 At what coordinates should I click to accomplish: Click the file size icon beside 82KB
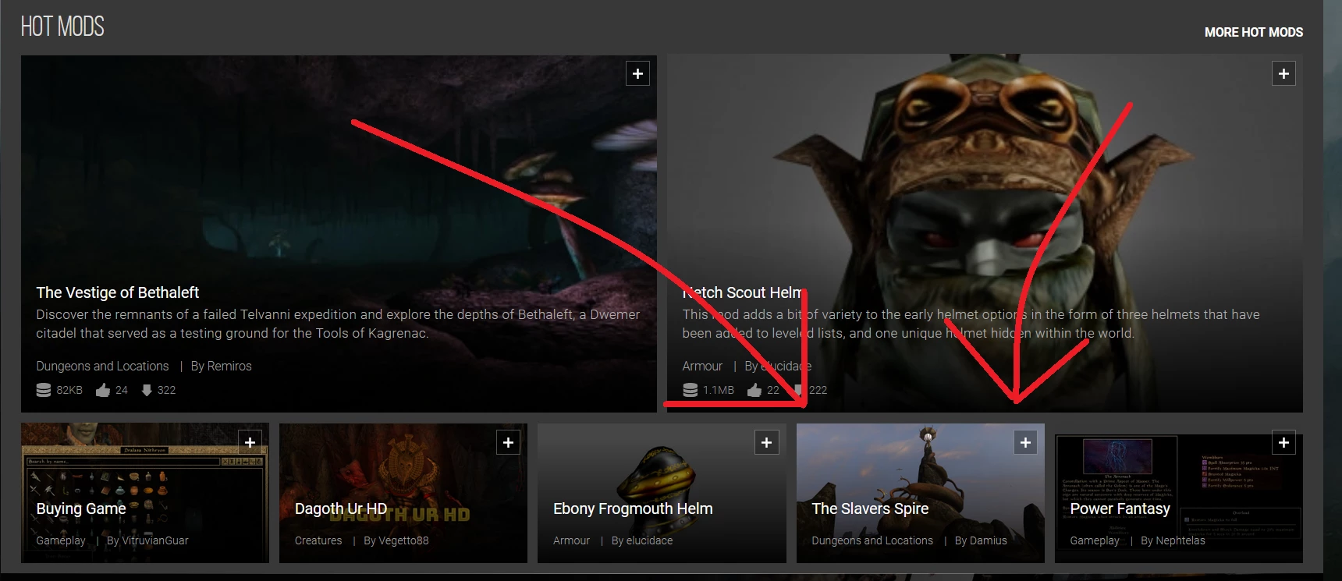(44, 390)
